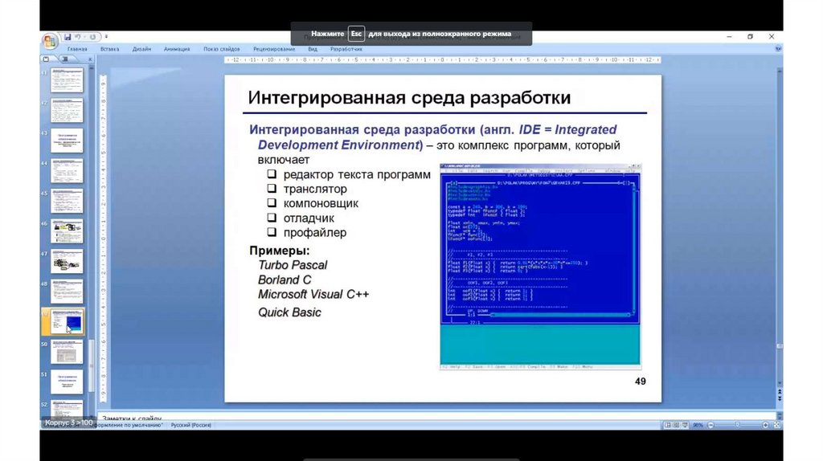Open the Разработчик ribbon tab
This screenshot has width=823, height=461.
(346, 49)
